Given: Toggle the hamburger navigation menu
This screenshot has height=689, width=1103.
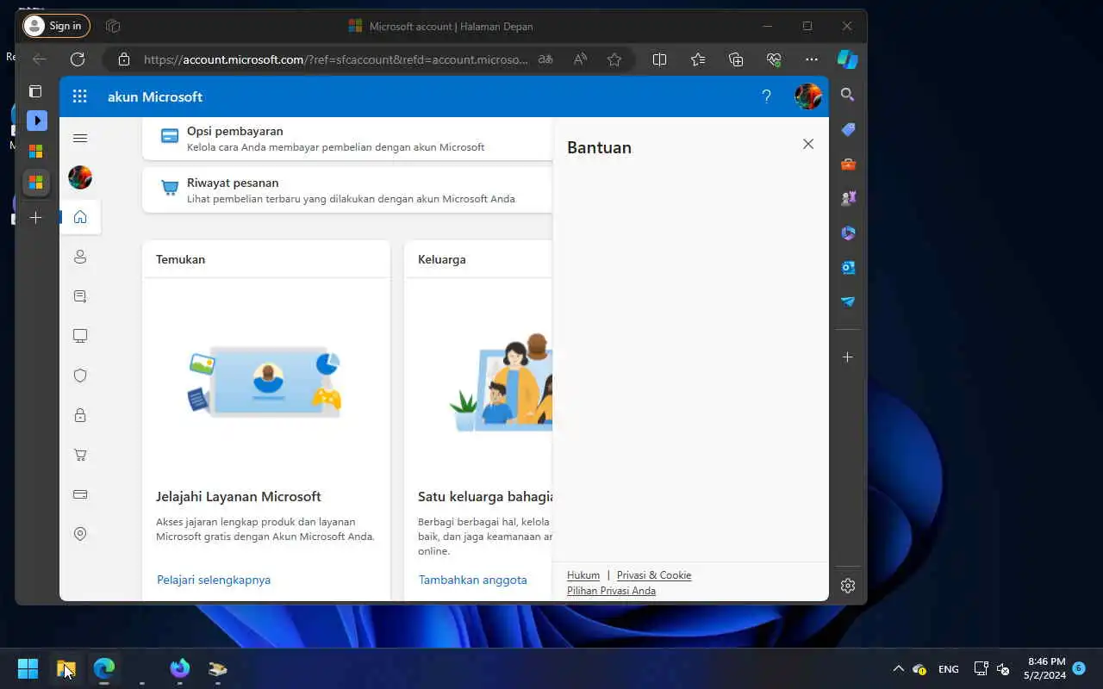Looking at the screenshot, I should [80, 138].
